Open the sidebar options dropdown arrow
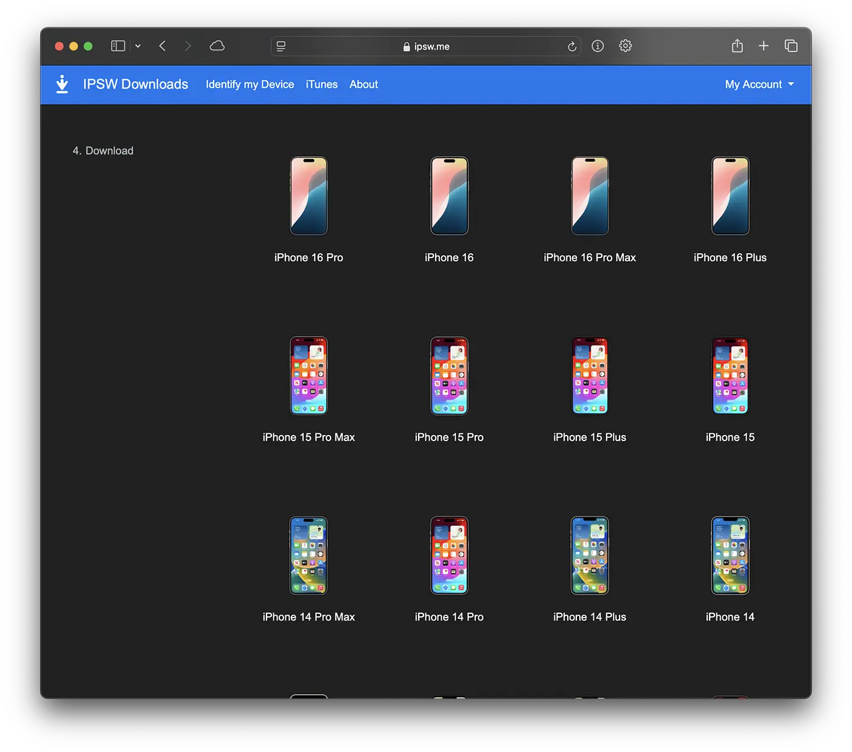This screenshot has height=752, width=852. pyautogui.click(x=138, y=46)
